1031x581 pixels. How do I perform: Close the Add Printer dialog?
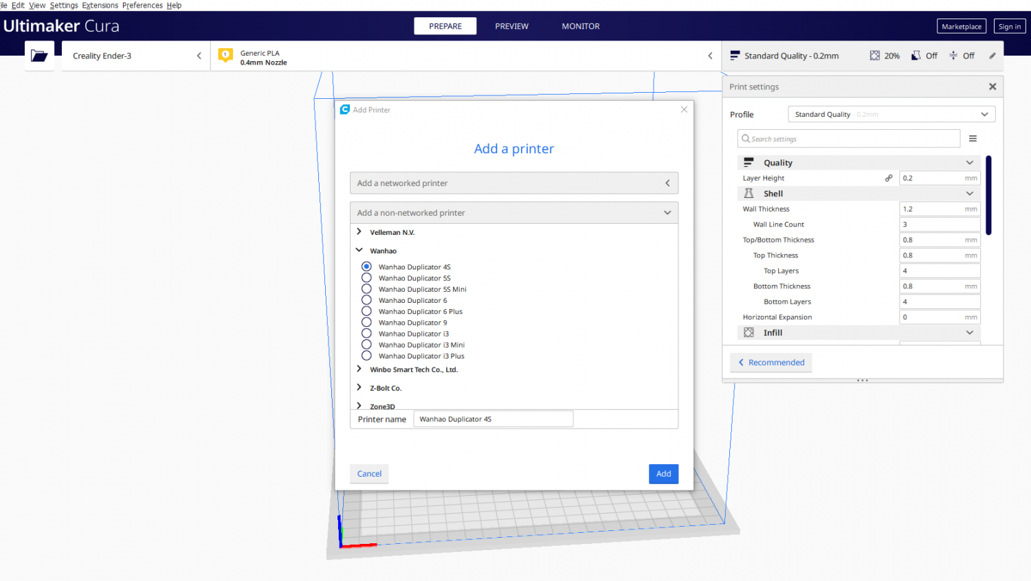pos(684,109)
